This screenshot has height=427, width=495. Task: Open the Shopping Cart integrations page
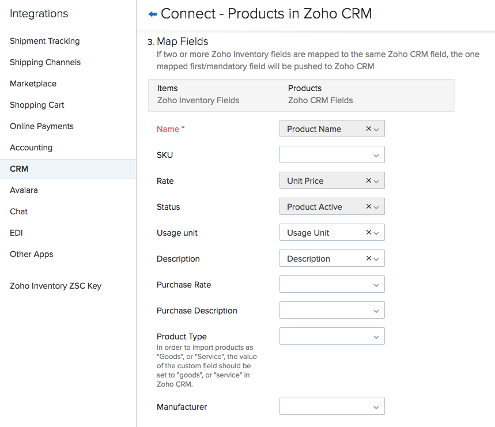[37, 105]
